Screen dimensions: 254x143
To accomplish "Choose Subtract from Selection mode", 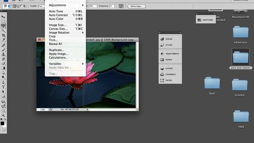I will [21, 6].
